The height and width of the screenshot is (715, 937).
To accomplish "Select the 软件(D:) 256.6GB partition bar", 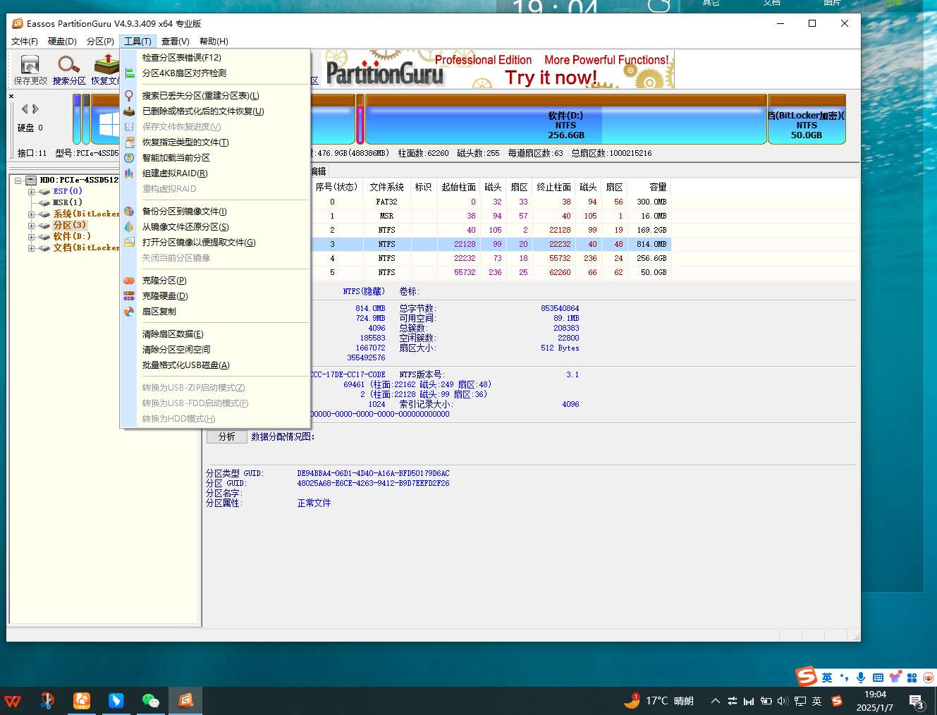I will (x=565, y=120).
